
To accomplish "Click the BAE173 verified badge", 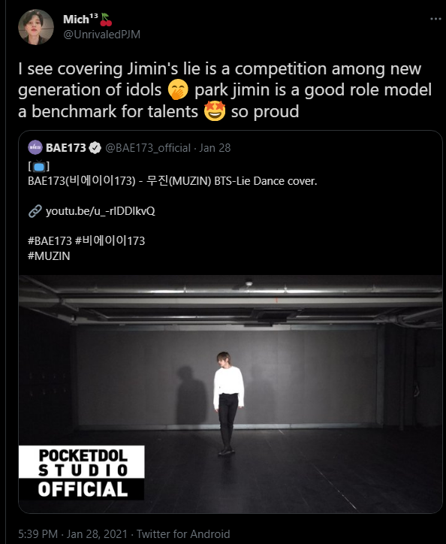I will (95, 148).
